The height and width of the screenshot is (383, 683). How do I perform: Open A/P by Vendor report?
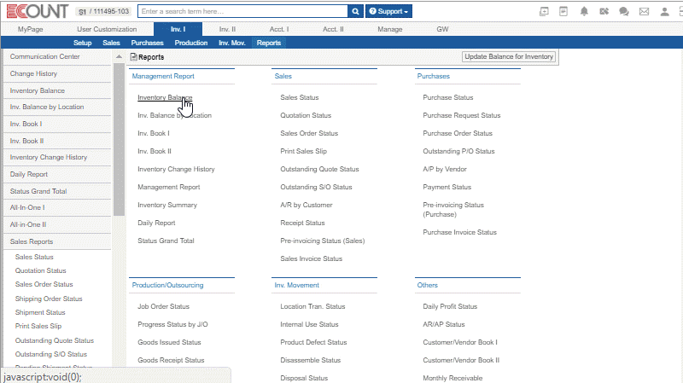click(445, 169)
